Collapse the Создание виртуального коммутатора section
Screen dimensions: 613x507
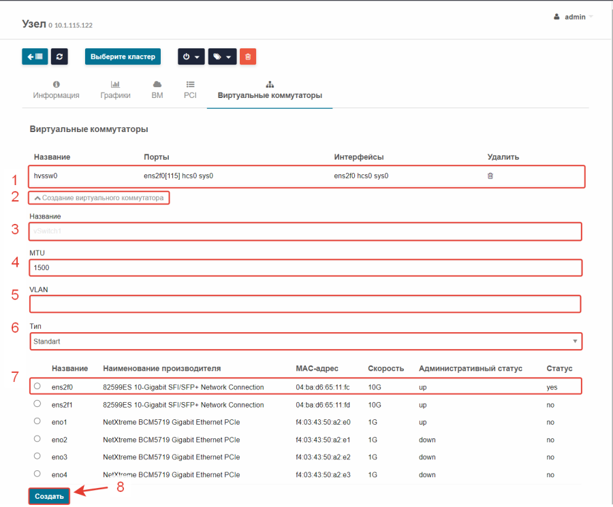99,198
